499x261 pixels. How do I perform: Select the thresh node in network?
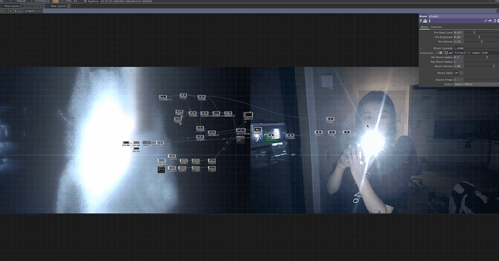202,97
